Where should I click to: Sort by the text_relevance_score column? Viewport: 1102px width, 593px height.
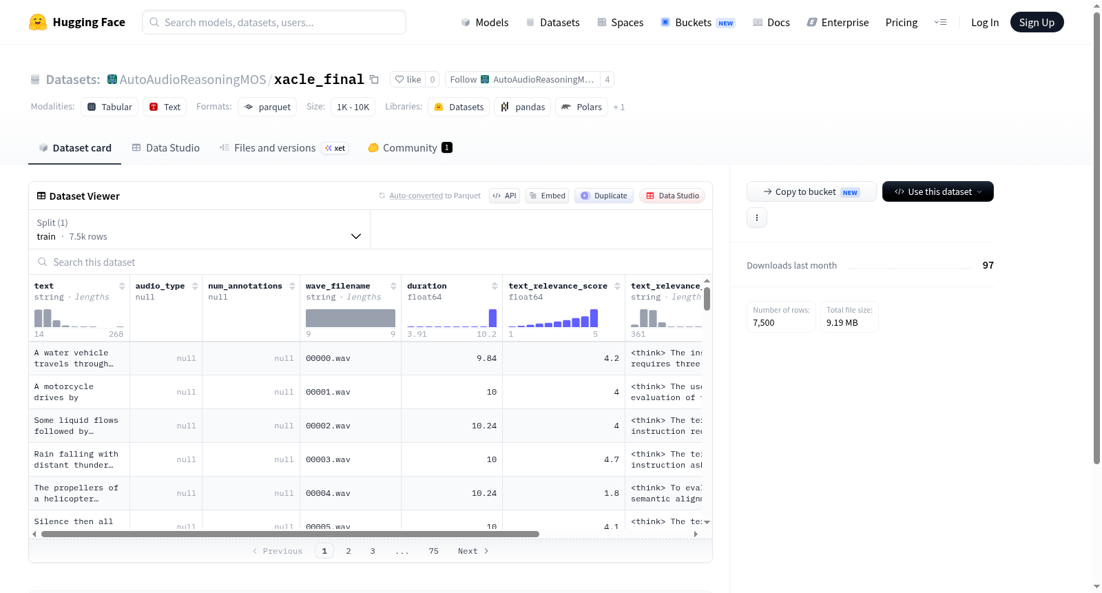pos(617,286)
